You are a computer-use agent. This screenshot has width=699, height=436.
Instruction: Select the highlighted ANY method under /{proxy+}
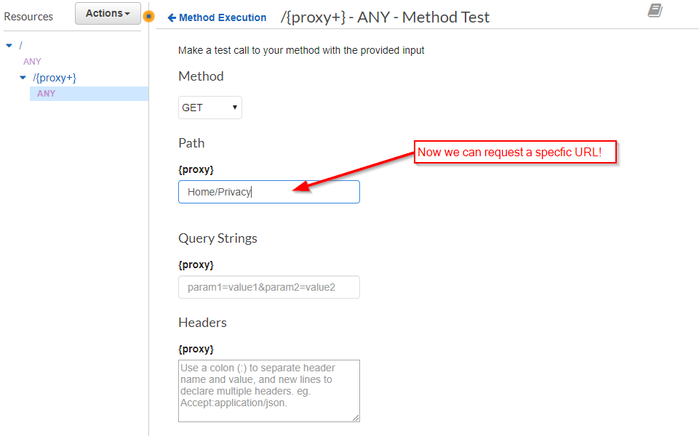pos(46,93)
